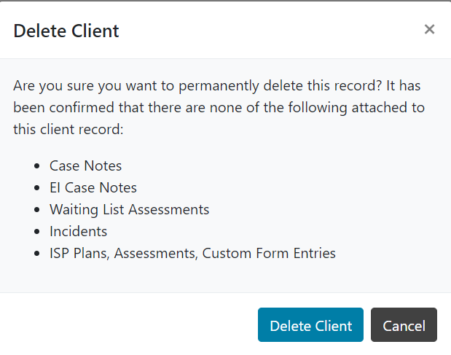Viewport: 451px width, 355px height.
Task: Click empty header space between title and X
Action: pyautogui.click(x=270, y=31)
